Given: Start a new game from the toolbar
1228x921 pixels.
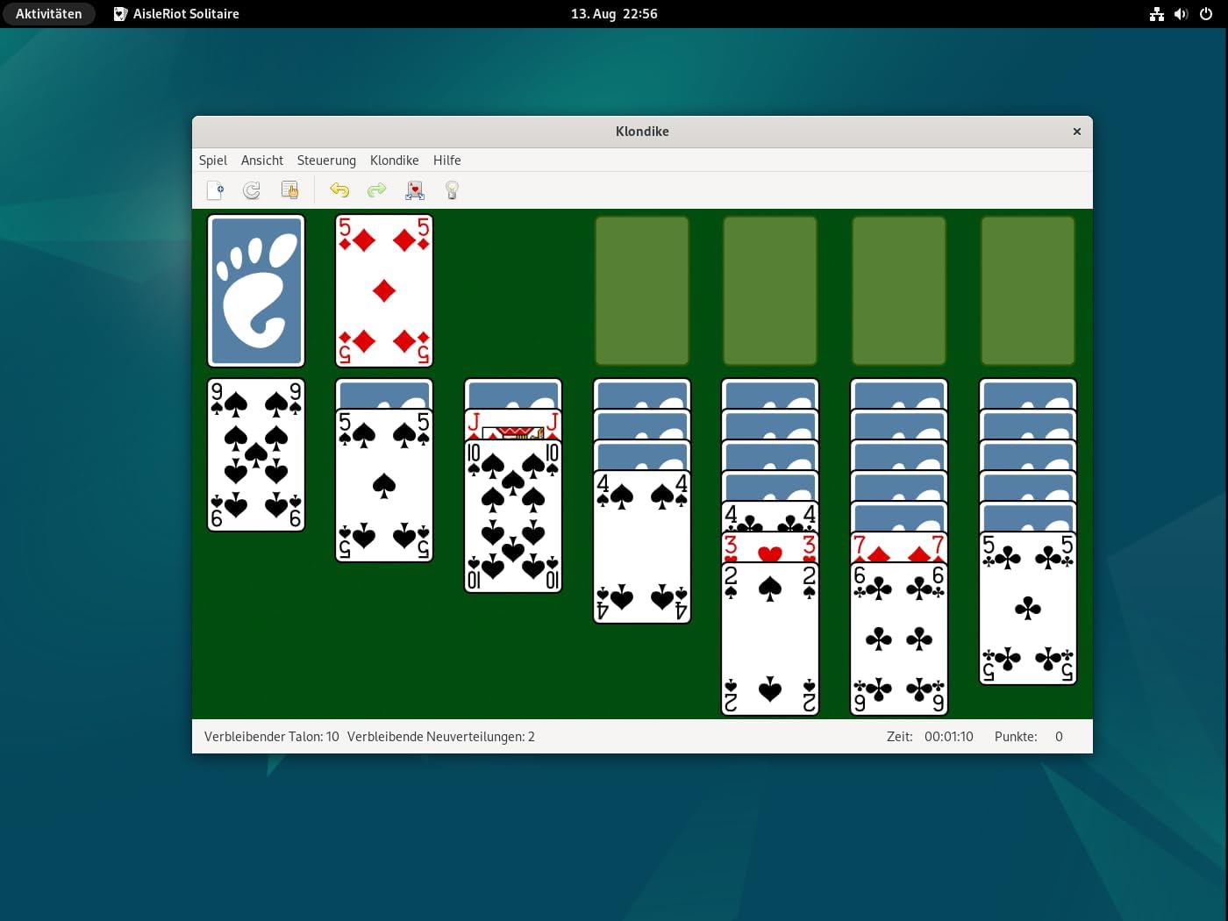Looking at the screenshot, I should click(x=215, y=190).
